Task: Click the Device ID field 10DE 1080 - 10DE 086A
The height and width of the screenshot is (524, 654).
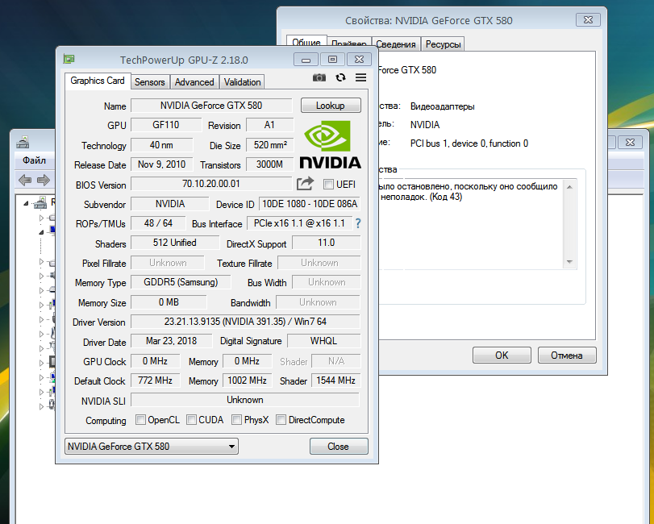Action: (x=310, y=204)
